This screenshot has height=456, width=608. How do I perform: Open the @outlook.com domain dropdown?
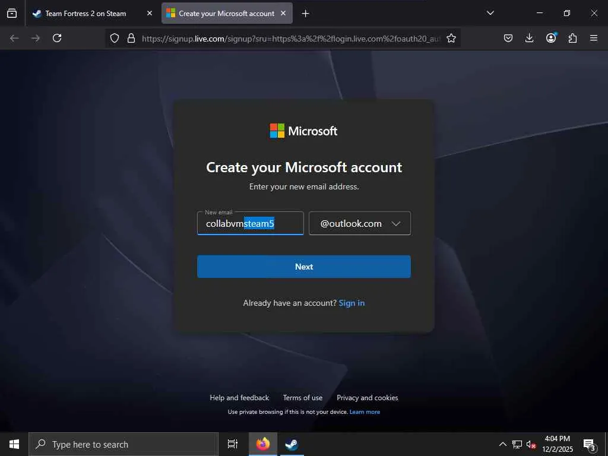coord(360,223)
